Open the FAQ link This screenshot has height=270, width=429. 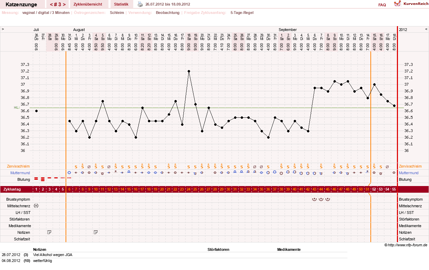pos(382,5)
